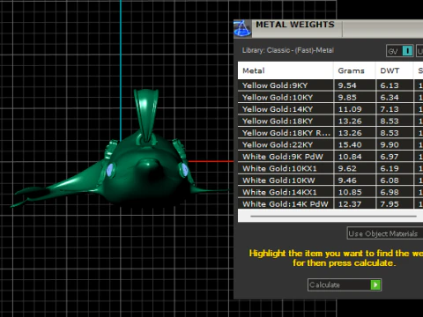Click the METAL WEIGHTS panel title
Viewport: 423px width, 317px height.
[295, 25]
